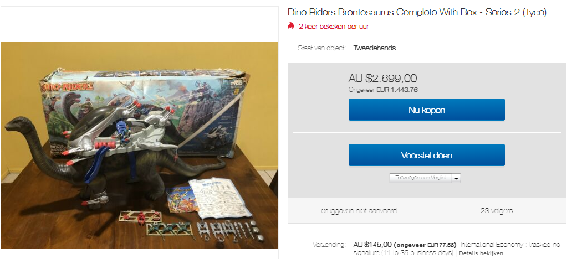572x259 pixels.
Task: Click the Dino Riders Brontosaurus listing title
Action: coord(417,12)
